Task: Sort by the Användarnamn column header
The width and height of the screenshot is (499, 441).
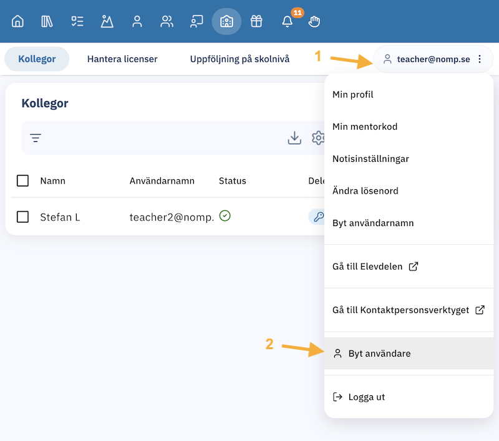Action: [162, 181]
